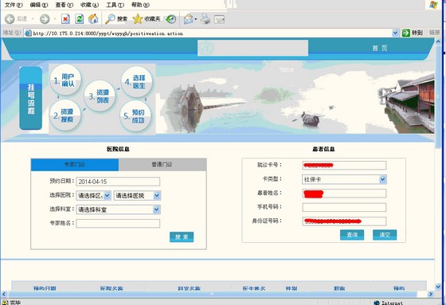
Task: Open the 工具 menu
Action: pos(115,5)
